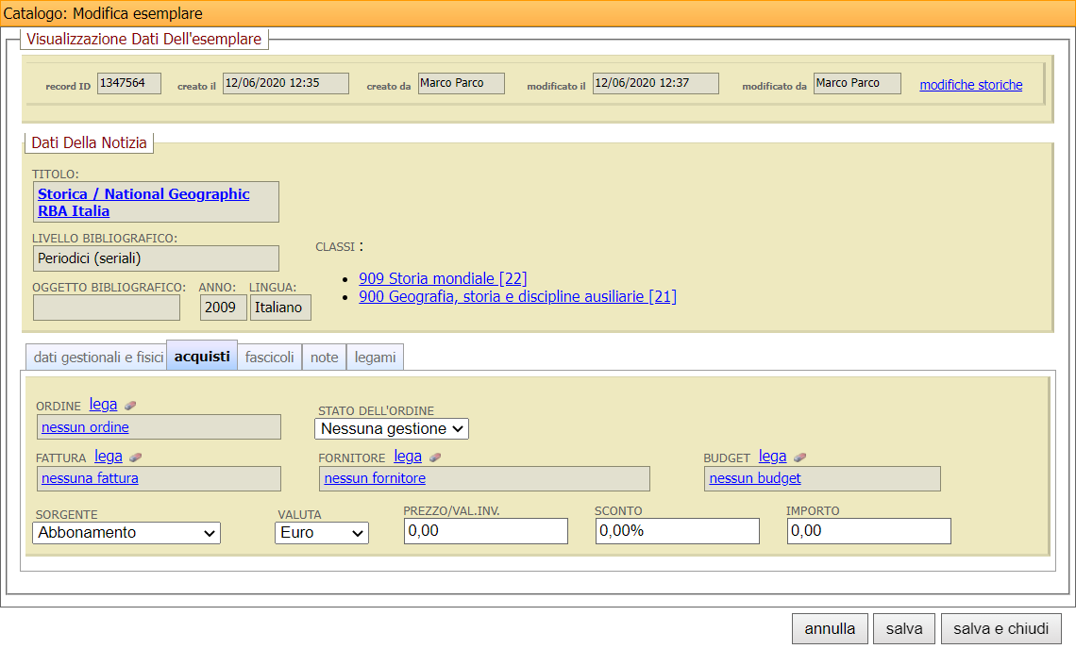Open the modifiche storiche link

(970, 85)
